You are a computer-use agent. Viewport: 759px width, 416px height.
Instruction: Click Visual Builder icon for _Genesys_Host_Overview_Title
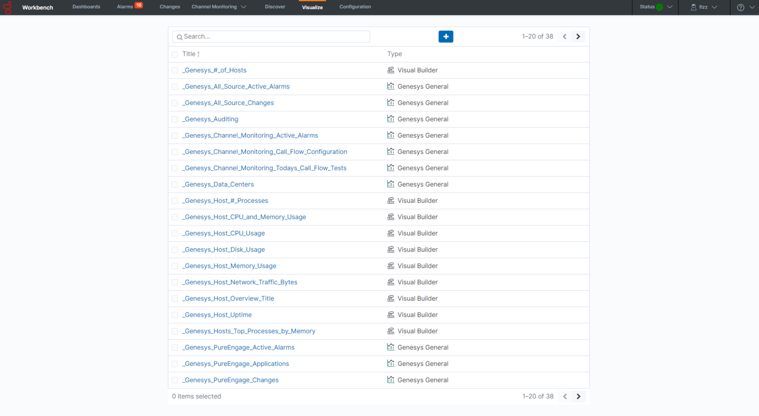[391, 298]
